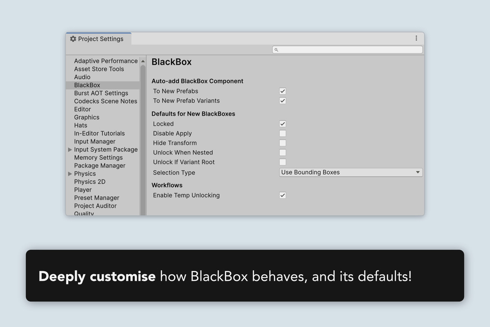Image resolution: width=490 pixels, height=327 pixels.
Task: Select the Project Auditor category
Action: (x=95, y=206)
